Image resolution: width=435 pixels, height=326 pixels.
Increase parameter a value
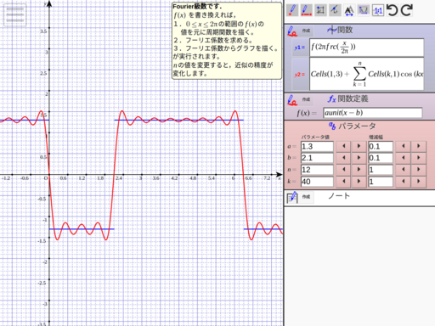click(x=359, y=146)
